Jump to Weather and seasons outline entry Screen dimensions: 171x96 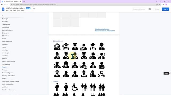pyautogui.click(x=9, y=90)
